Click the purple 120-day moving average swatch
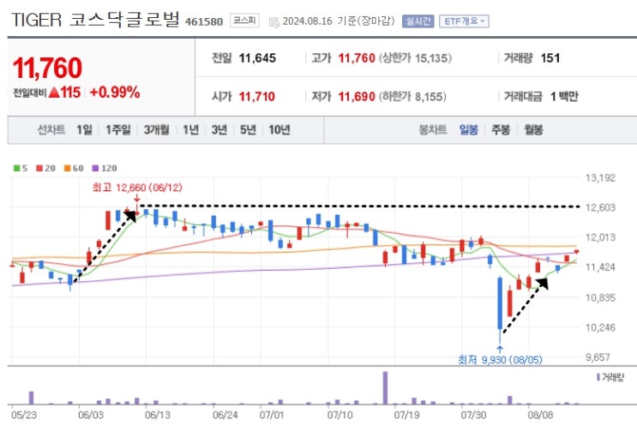This screenshot has width=637, height=437. point(95,168)
